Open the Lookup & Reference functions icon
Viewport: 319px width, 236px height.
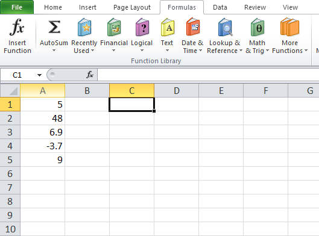pyautogui.click(x=225, y=27)
